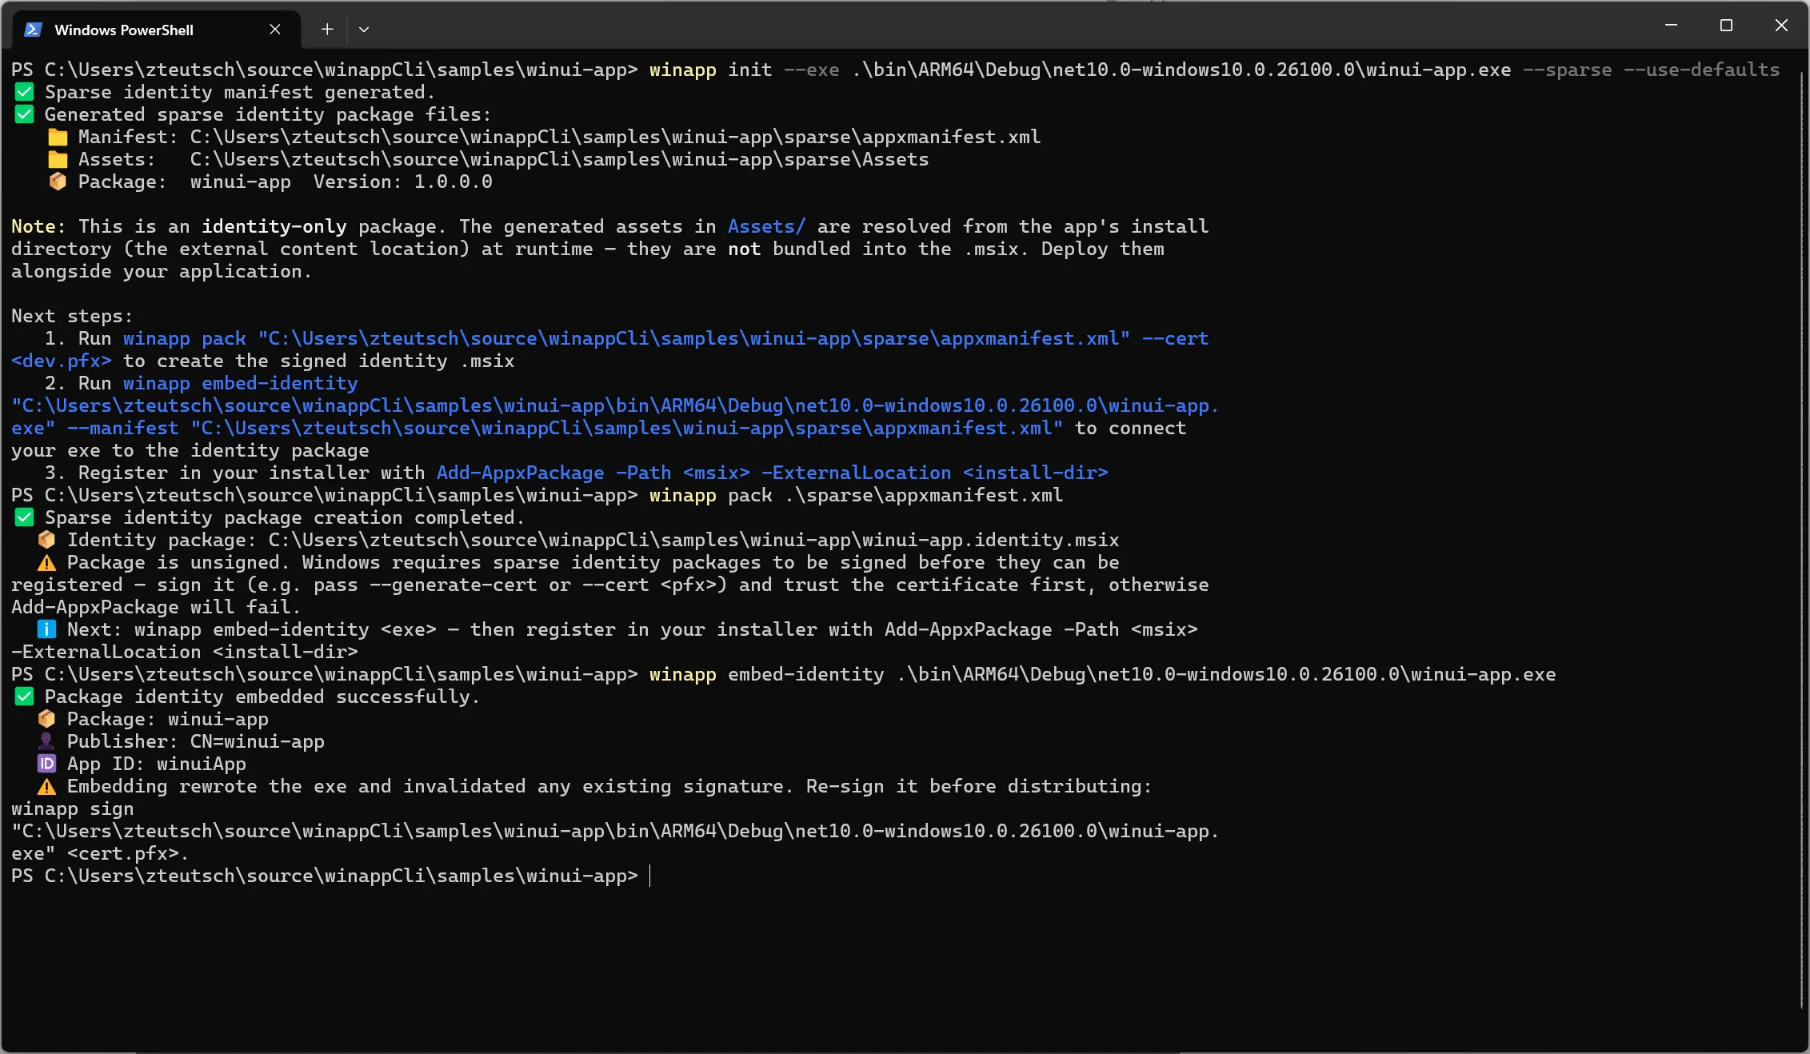This screenshot has width=1810, height=1054.
Task: Click the PowerShell icon in the tab
Action: 33,30
